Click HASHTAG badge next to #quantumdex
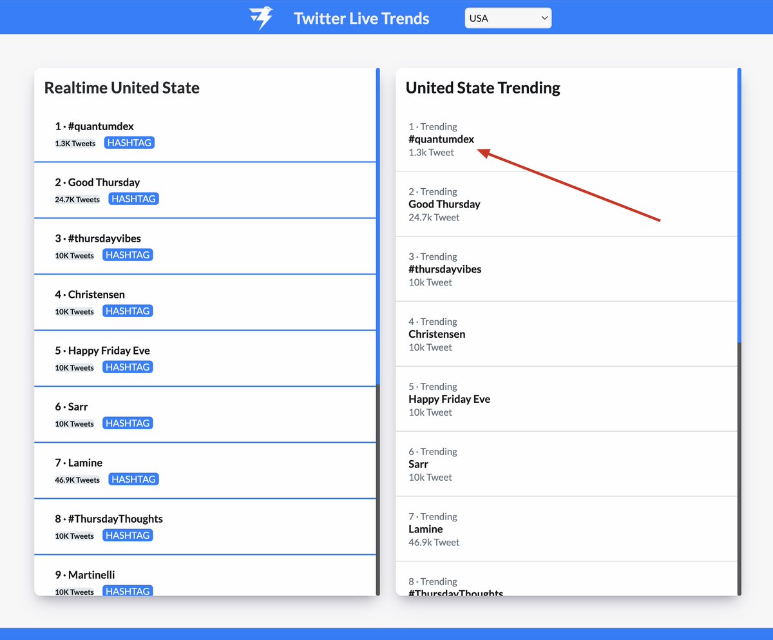 coord(129,142)
